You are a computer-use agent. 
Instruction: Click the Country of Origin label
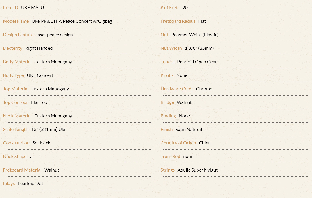tap(178, 143)
